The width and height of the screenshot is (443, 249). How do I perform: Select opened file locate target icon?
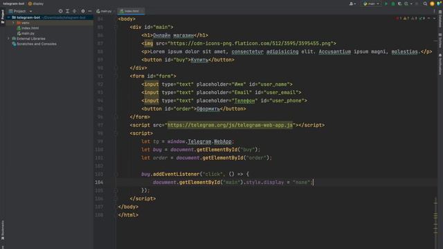pyautogui.click(x=60, y=11)
